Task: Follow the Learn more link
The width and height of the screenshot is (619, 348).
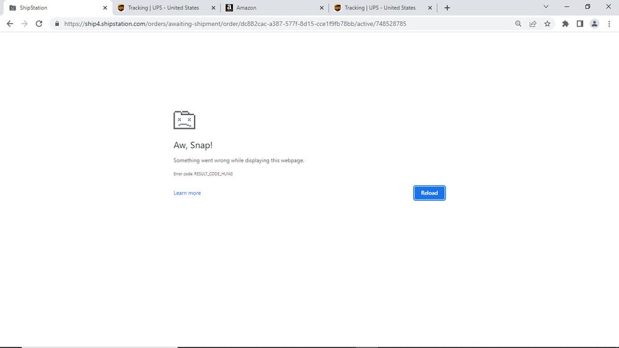Action: (x=187, y=193)
